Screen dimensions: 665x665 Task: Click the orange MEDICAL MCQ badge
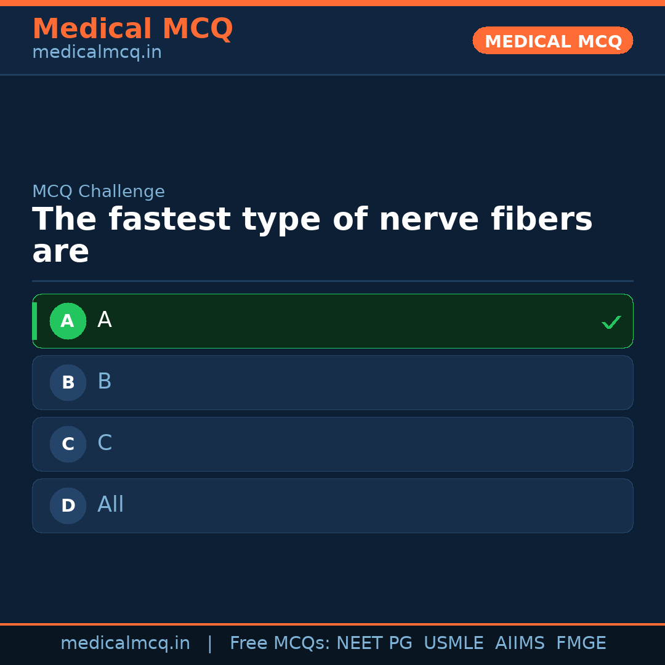(x=553, y=41)
